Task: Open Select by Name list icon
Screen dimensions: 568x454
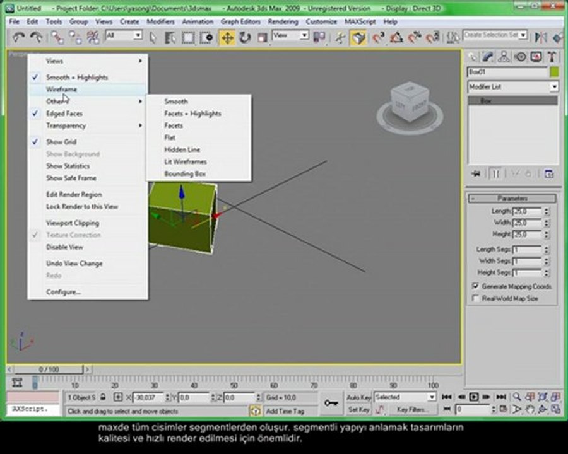Action: pos(170,37)
